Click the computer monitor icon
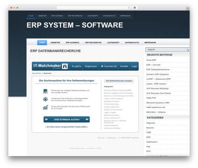Viewport: 198px width, 168px height. click(45, 91)
